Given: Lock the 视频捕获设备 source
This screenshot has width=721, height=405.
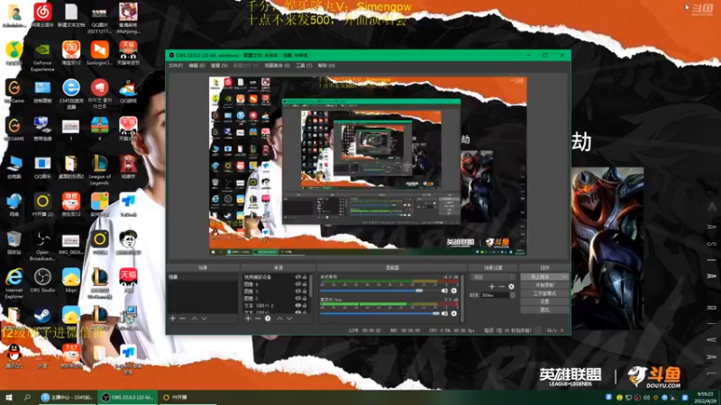Looking at the screenshot, I should click(305, 277).
